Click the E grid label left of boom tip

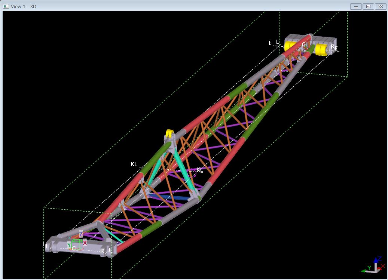[270, 43]
